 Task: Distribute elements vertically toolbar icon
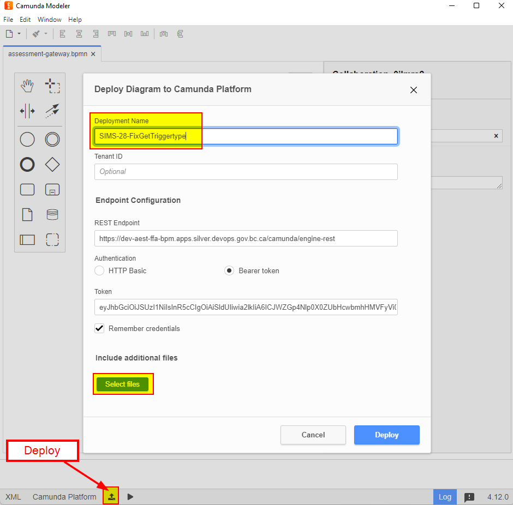pos(180,34)
